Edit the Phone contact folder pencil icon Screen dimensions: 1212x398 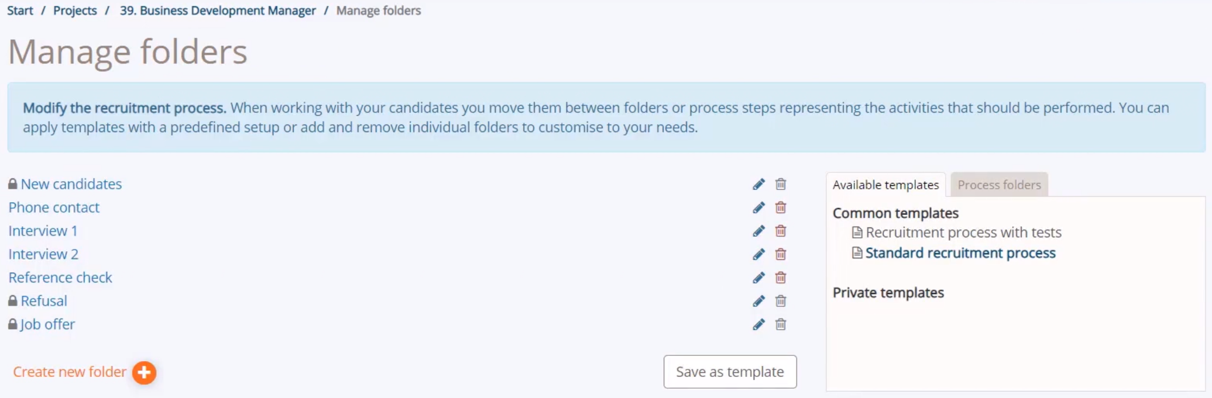(758, 207)
